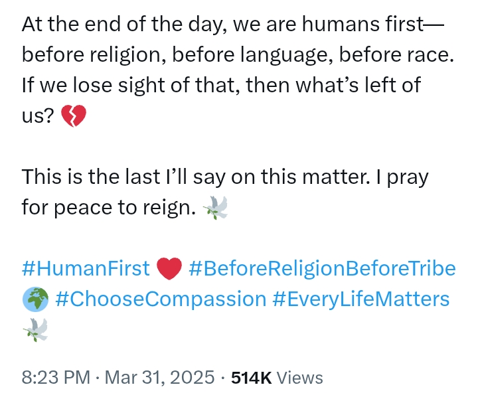The height and width of the screenshot is (401, 478).
Task: Click the word 'us?' in the post
Action: tap(38, 116)
